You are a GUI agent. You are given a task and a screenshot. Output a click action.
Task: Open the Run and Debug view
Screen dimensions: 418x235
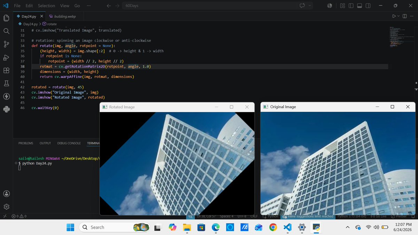pos(6,57)
